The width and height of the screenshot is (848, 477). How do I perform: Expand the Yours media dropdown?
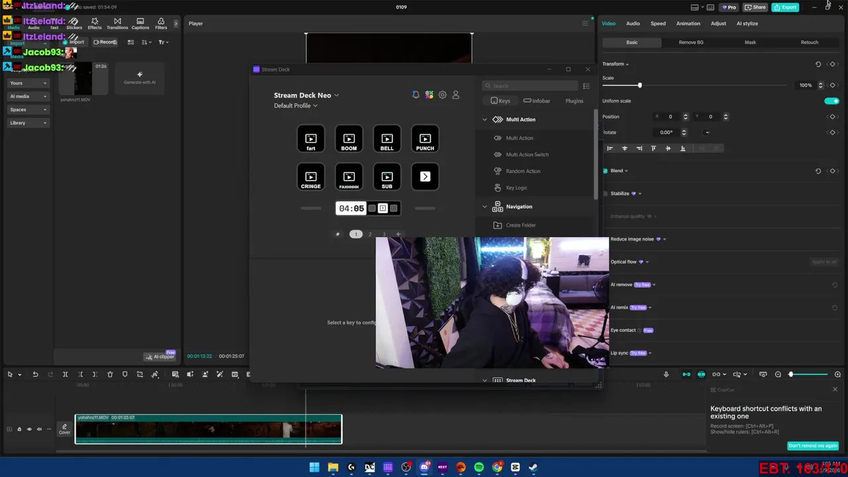tap(28, 83)
